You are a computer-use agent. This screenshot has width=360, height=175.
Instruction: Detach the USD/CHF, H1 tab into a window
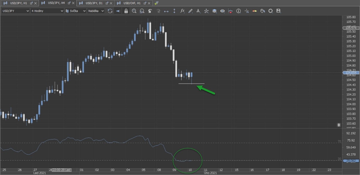[x=145, y=3]
